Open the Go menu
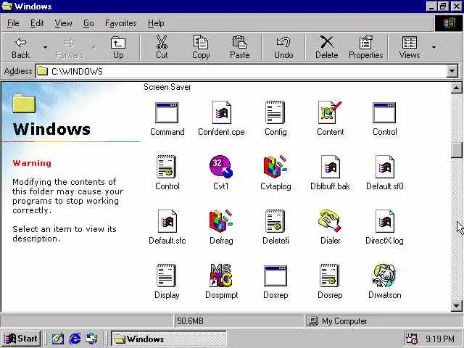 click(88, 23)
